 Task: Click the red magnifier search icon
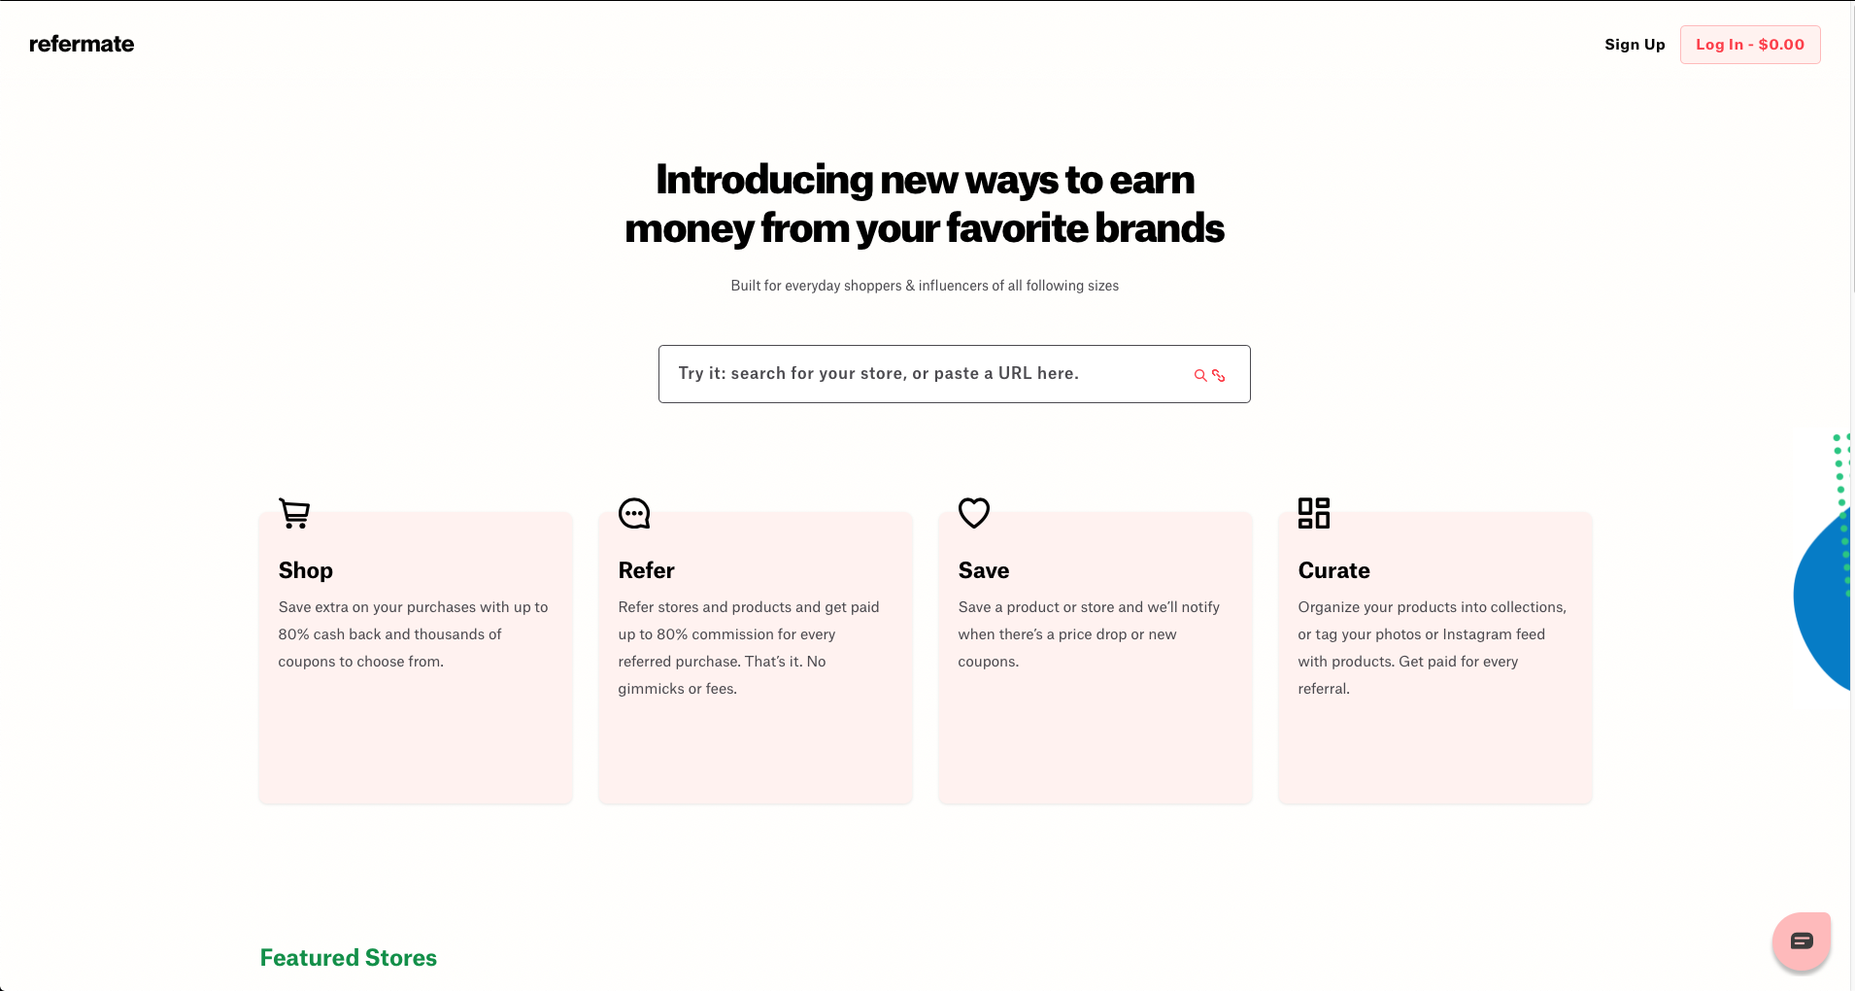1200,375
